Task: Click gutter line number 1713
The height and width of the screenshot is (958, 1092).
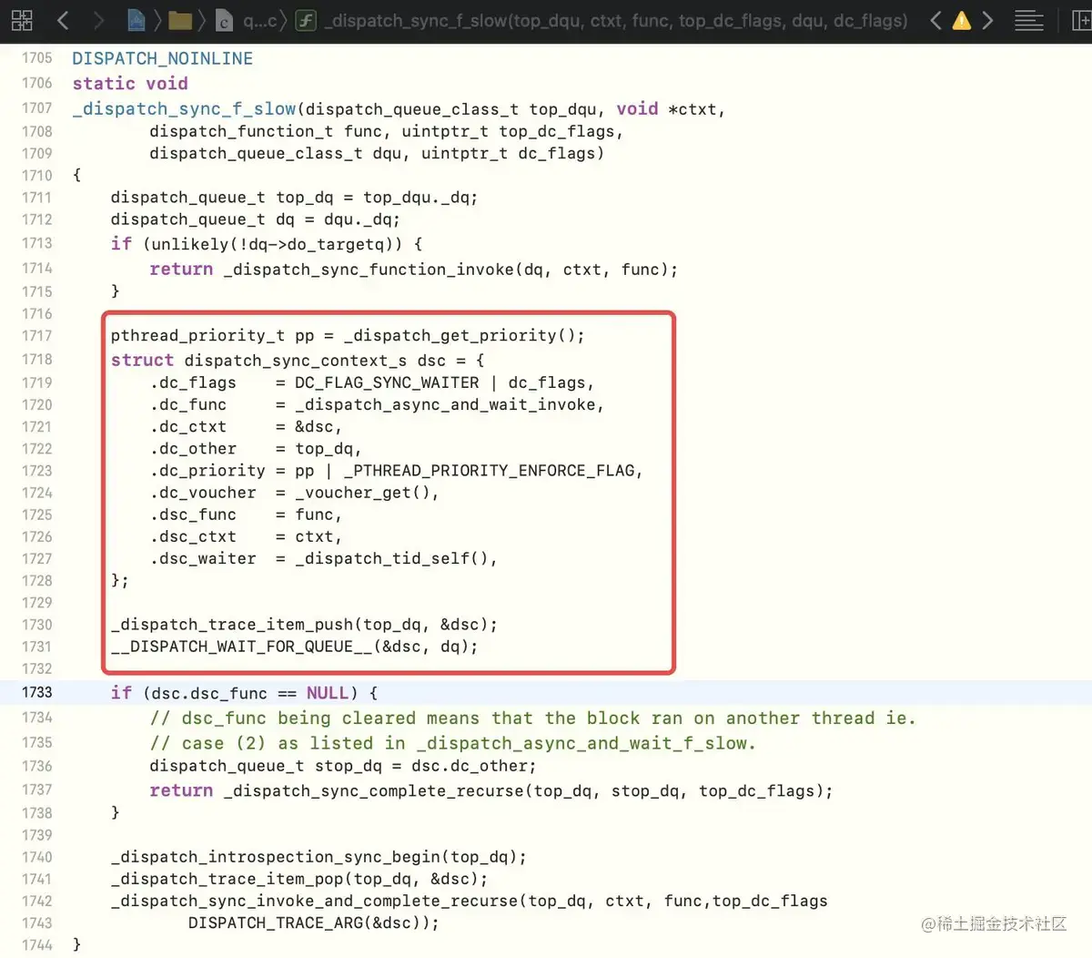Action: tap(37, 243)
